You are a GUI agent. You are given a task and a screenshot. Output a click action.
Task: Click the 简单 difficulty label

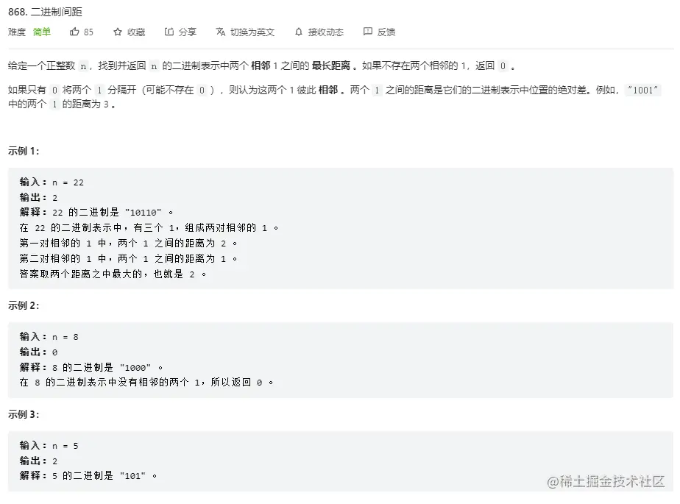click(42, 32)
